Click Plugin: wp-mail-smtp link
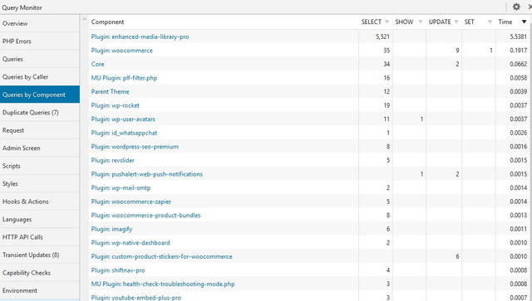 pos(121,187)
